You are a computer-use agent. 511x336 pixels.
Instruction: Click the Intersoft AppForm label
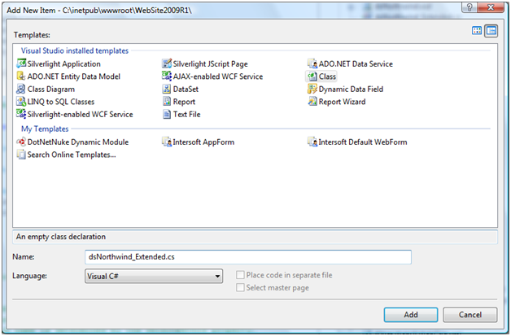[203, 142]
